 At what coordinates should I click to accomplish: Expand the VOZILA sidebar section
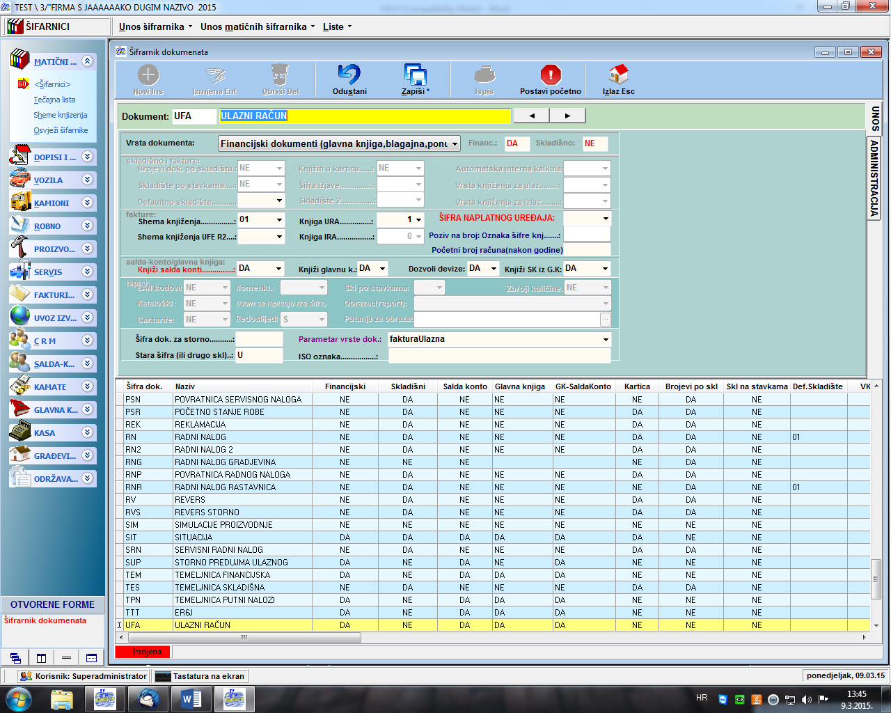[x=87, y=180]
